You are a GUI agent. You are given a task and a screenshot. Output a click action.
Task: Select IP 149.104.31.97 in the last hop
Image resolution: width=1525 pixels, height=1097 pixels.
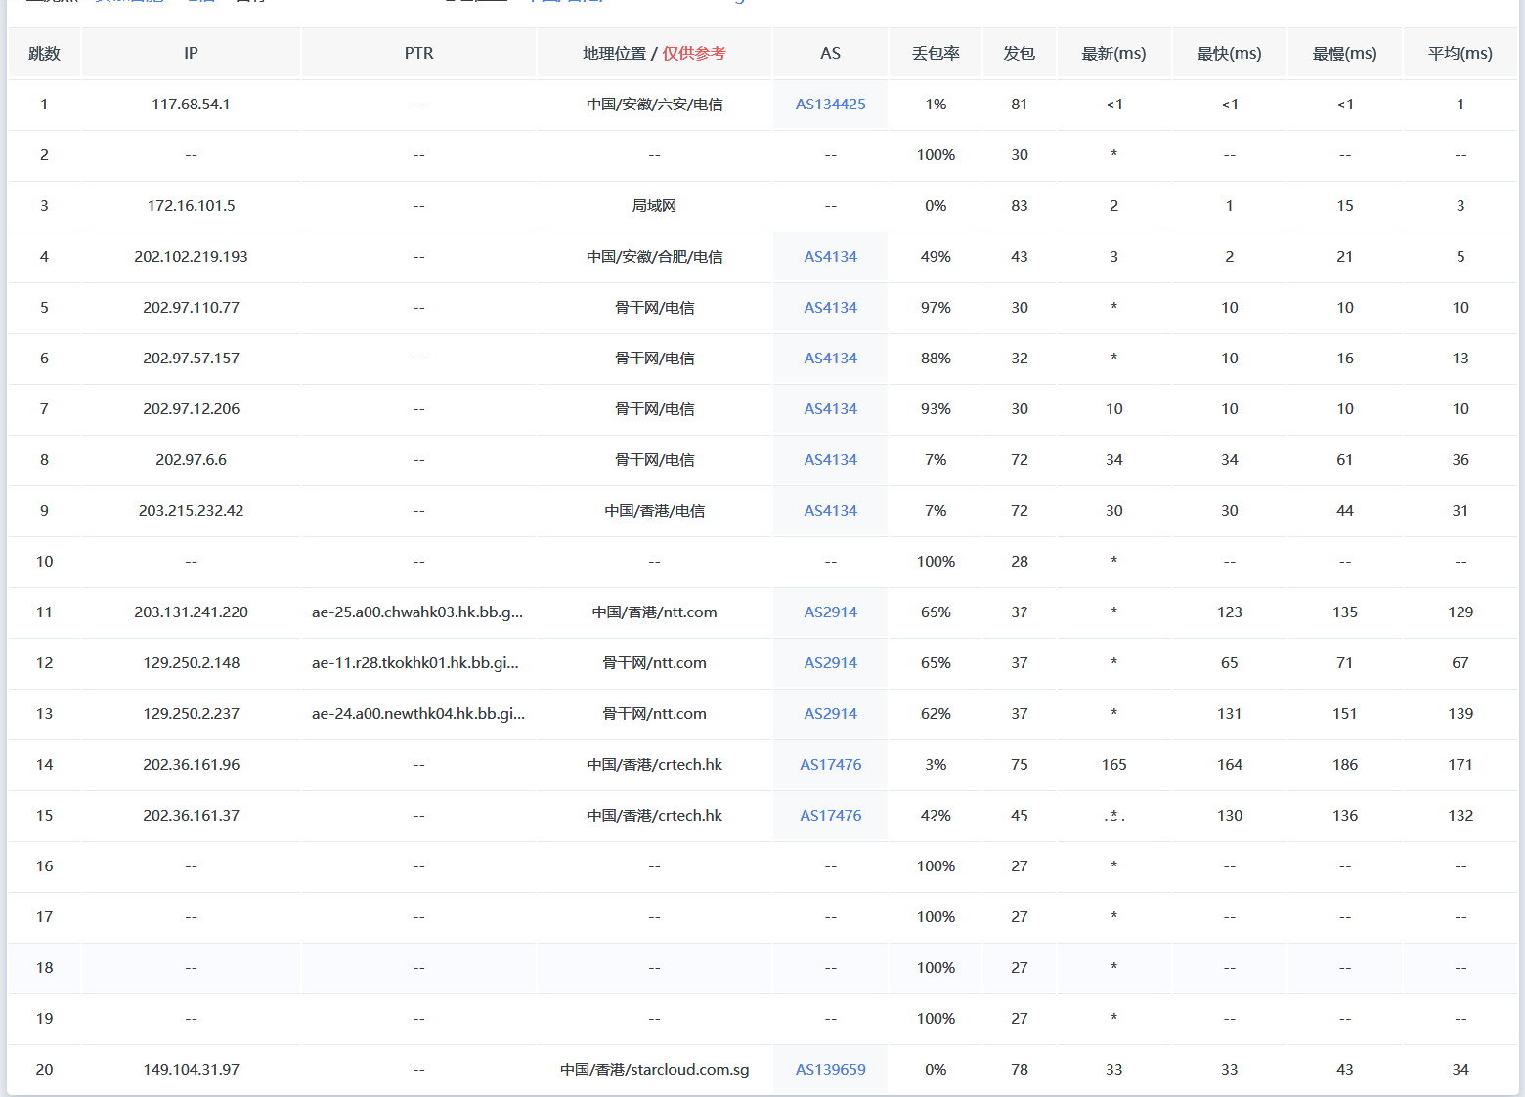(191, 1070)
